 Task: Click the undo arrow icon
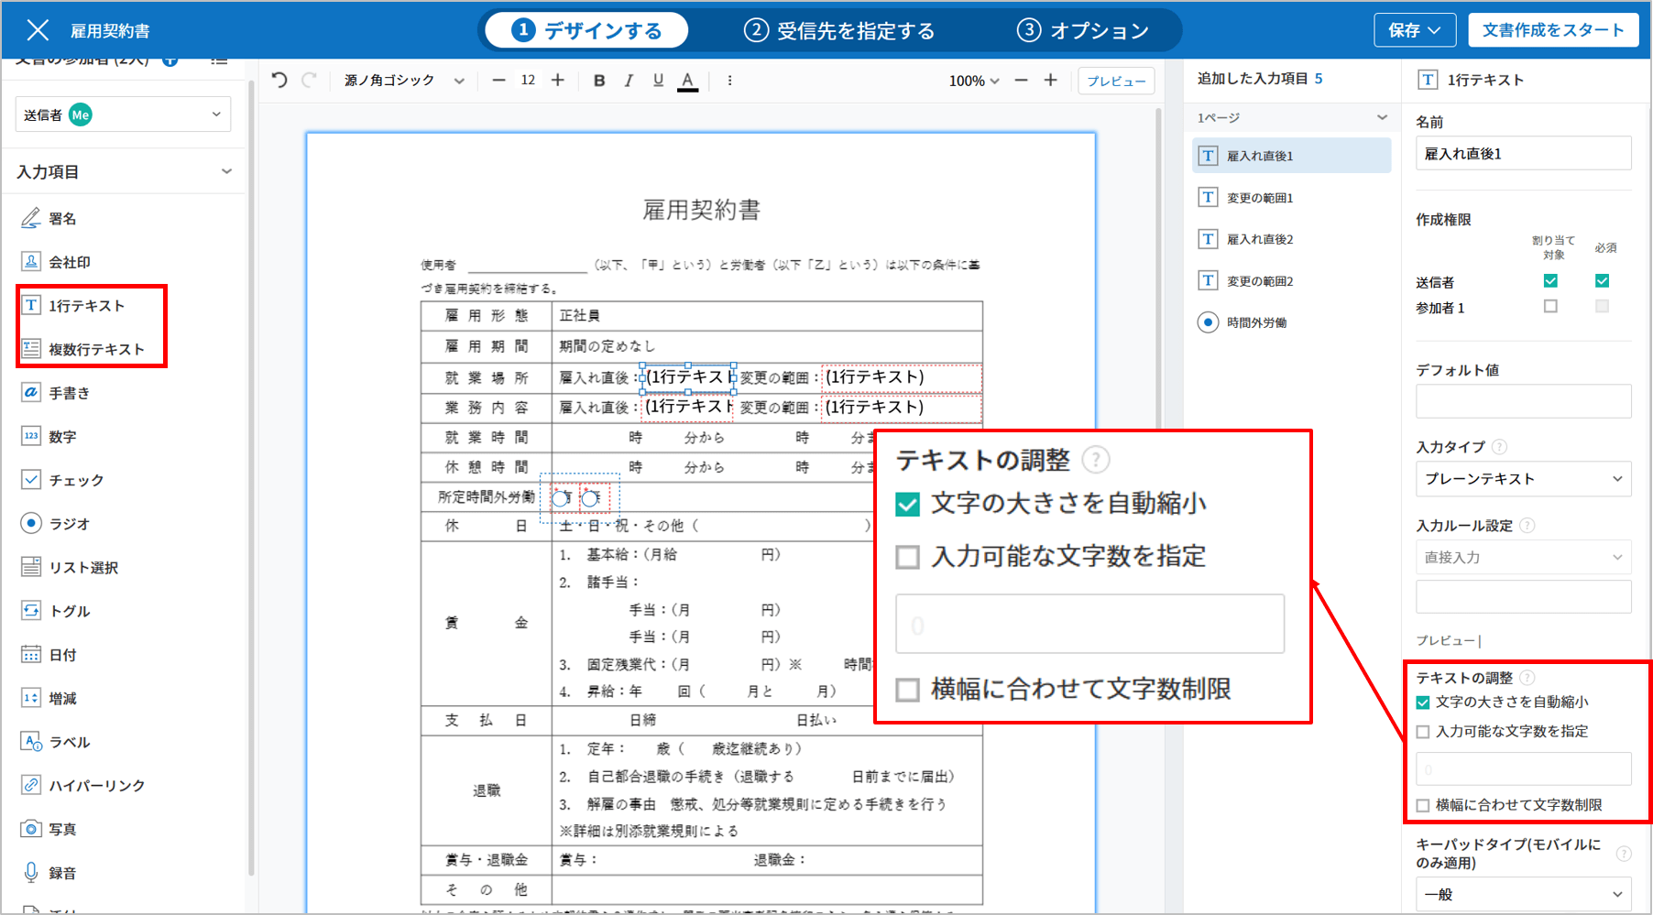coord(279,81)
